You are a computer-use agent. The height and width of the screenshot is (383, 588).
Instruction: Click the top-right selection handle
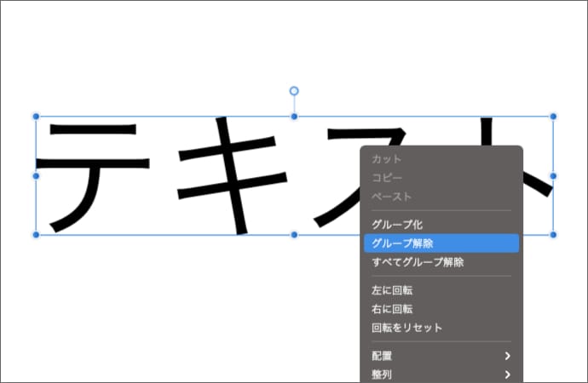(553, 116)
